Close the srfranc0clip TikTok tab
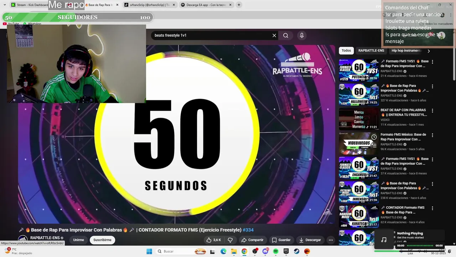Image resolution: width=456 pixels, height=257 pixels. pyautogui.click(x=174, y=5)
